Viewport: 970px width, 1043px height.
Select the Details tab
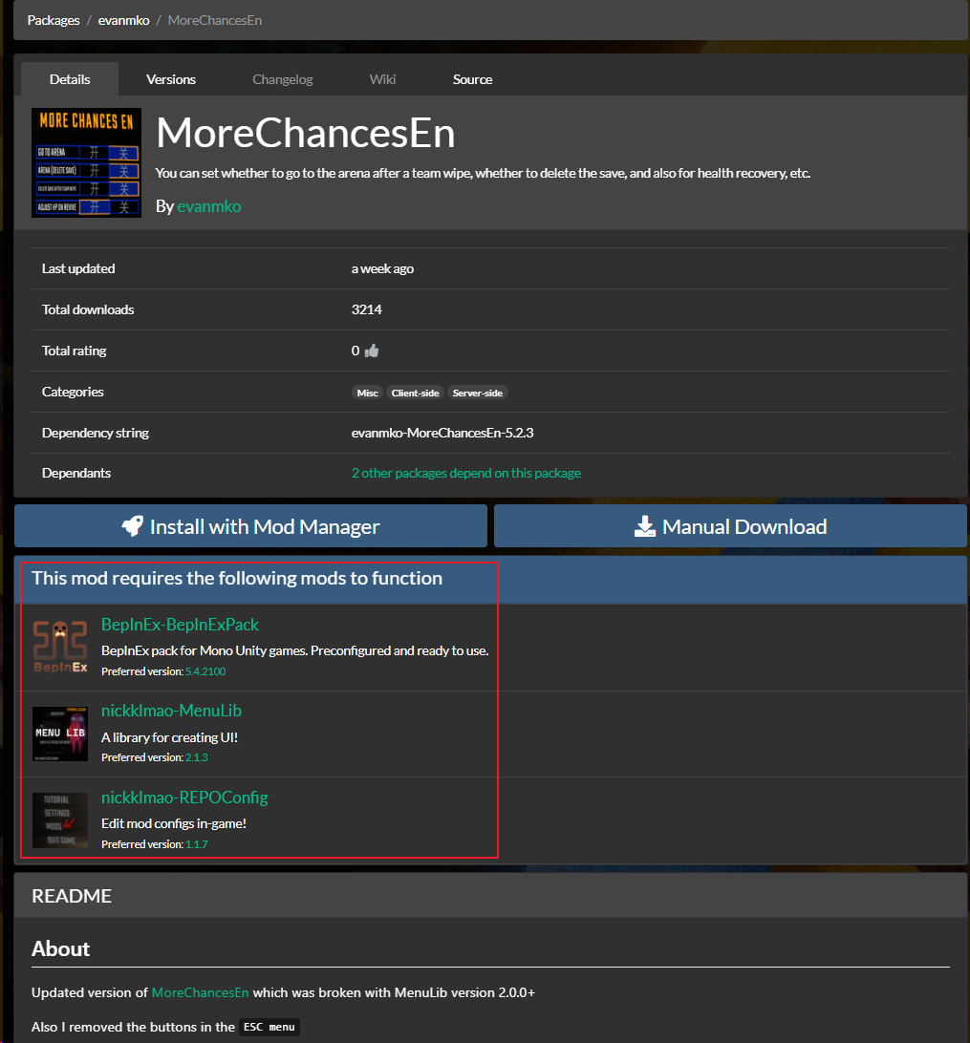click(x=70, y=79)
